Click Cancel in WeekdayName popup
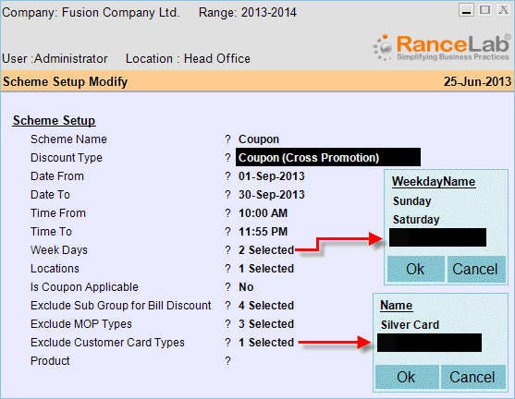This screenshot has width=515, height=399. click(x=475, y=269)
